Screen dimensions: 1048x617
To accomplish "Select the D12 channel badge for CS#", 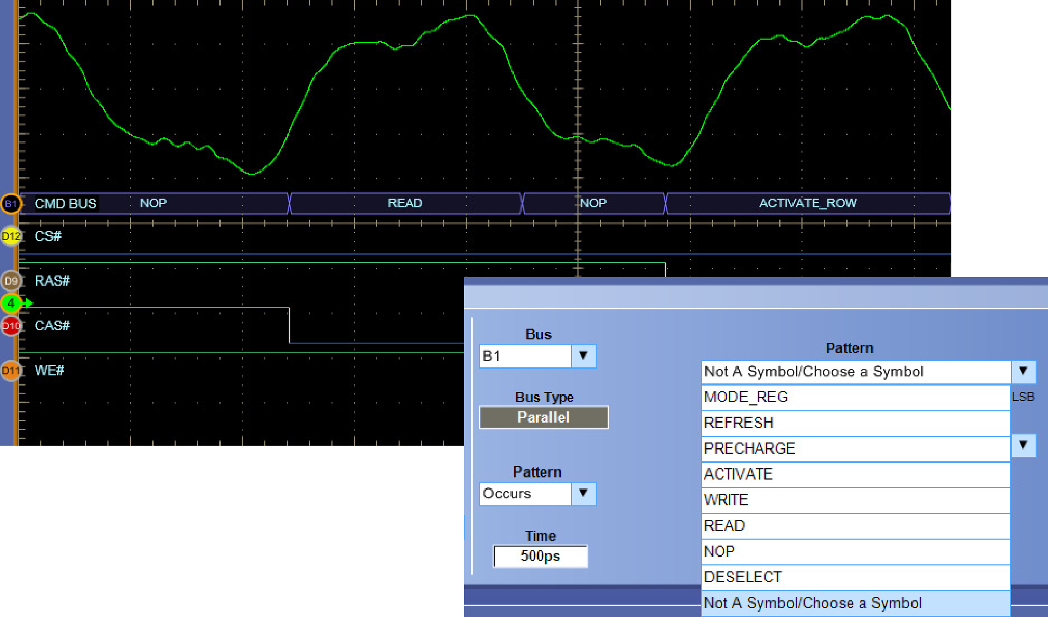I will (11, 235).
